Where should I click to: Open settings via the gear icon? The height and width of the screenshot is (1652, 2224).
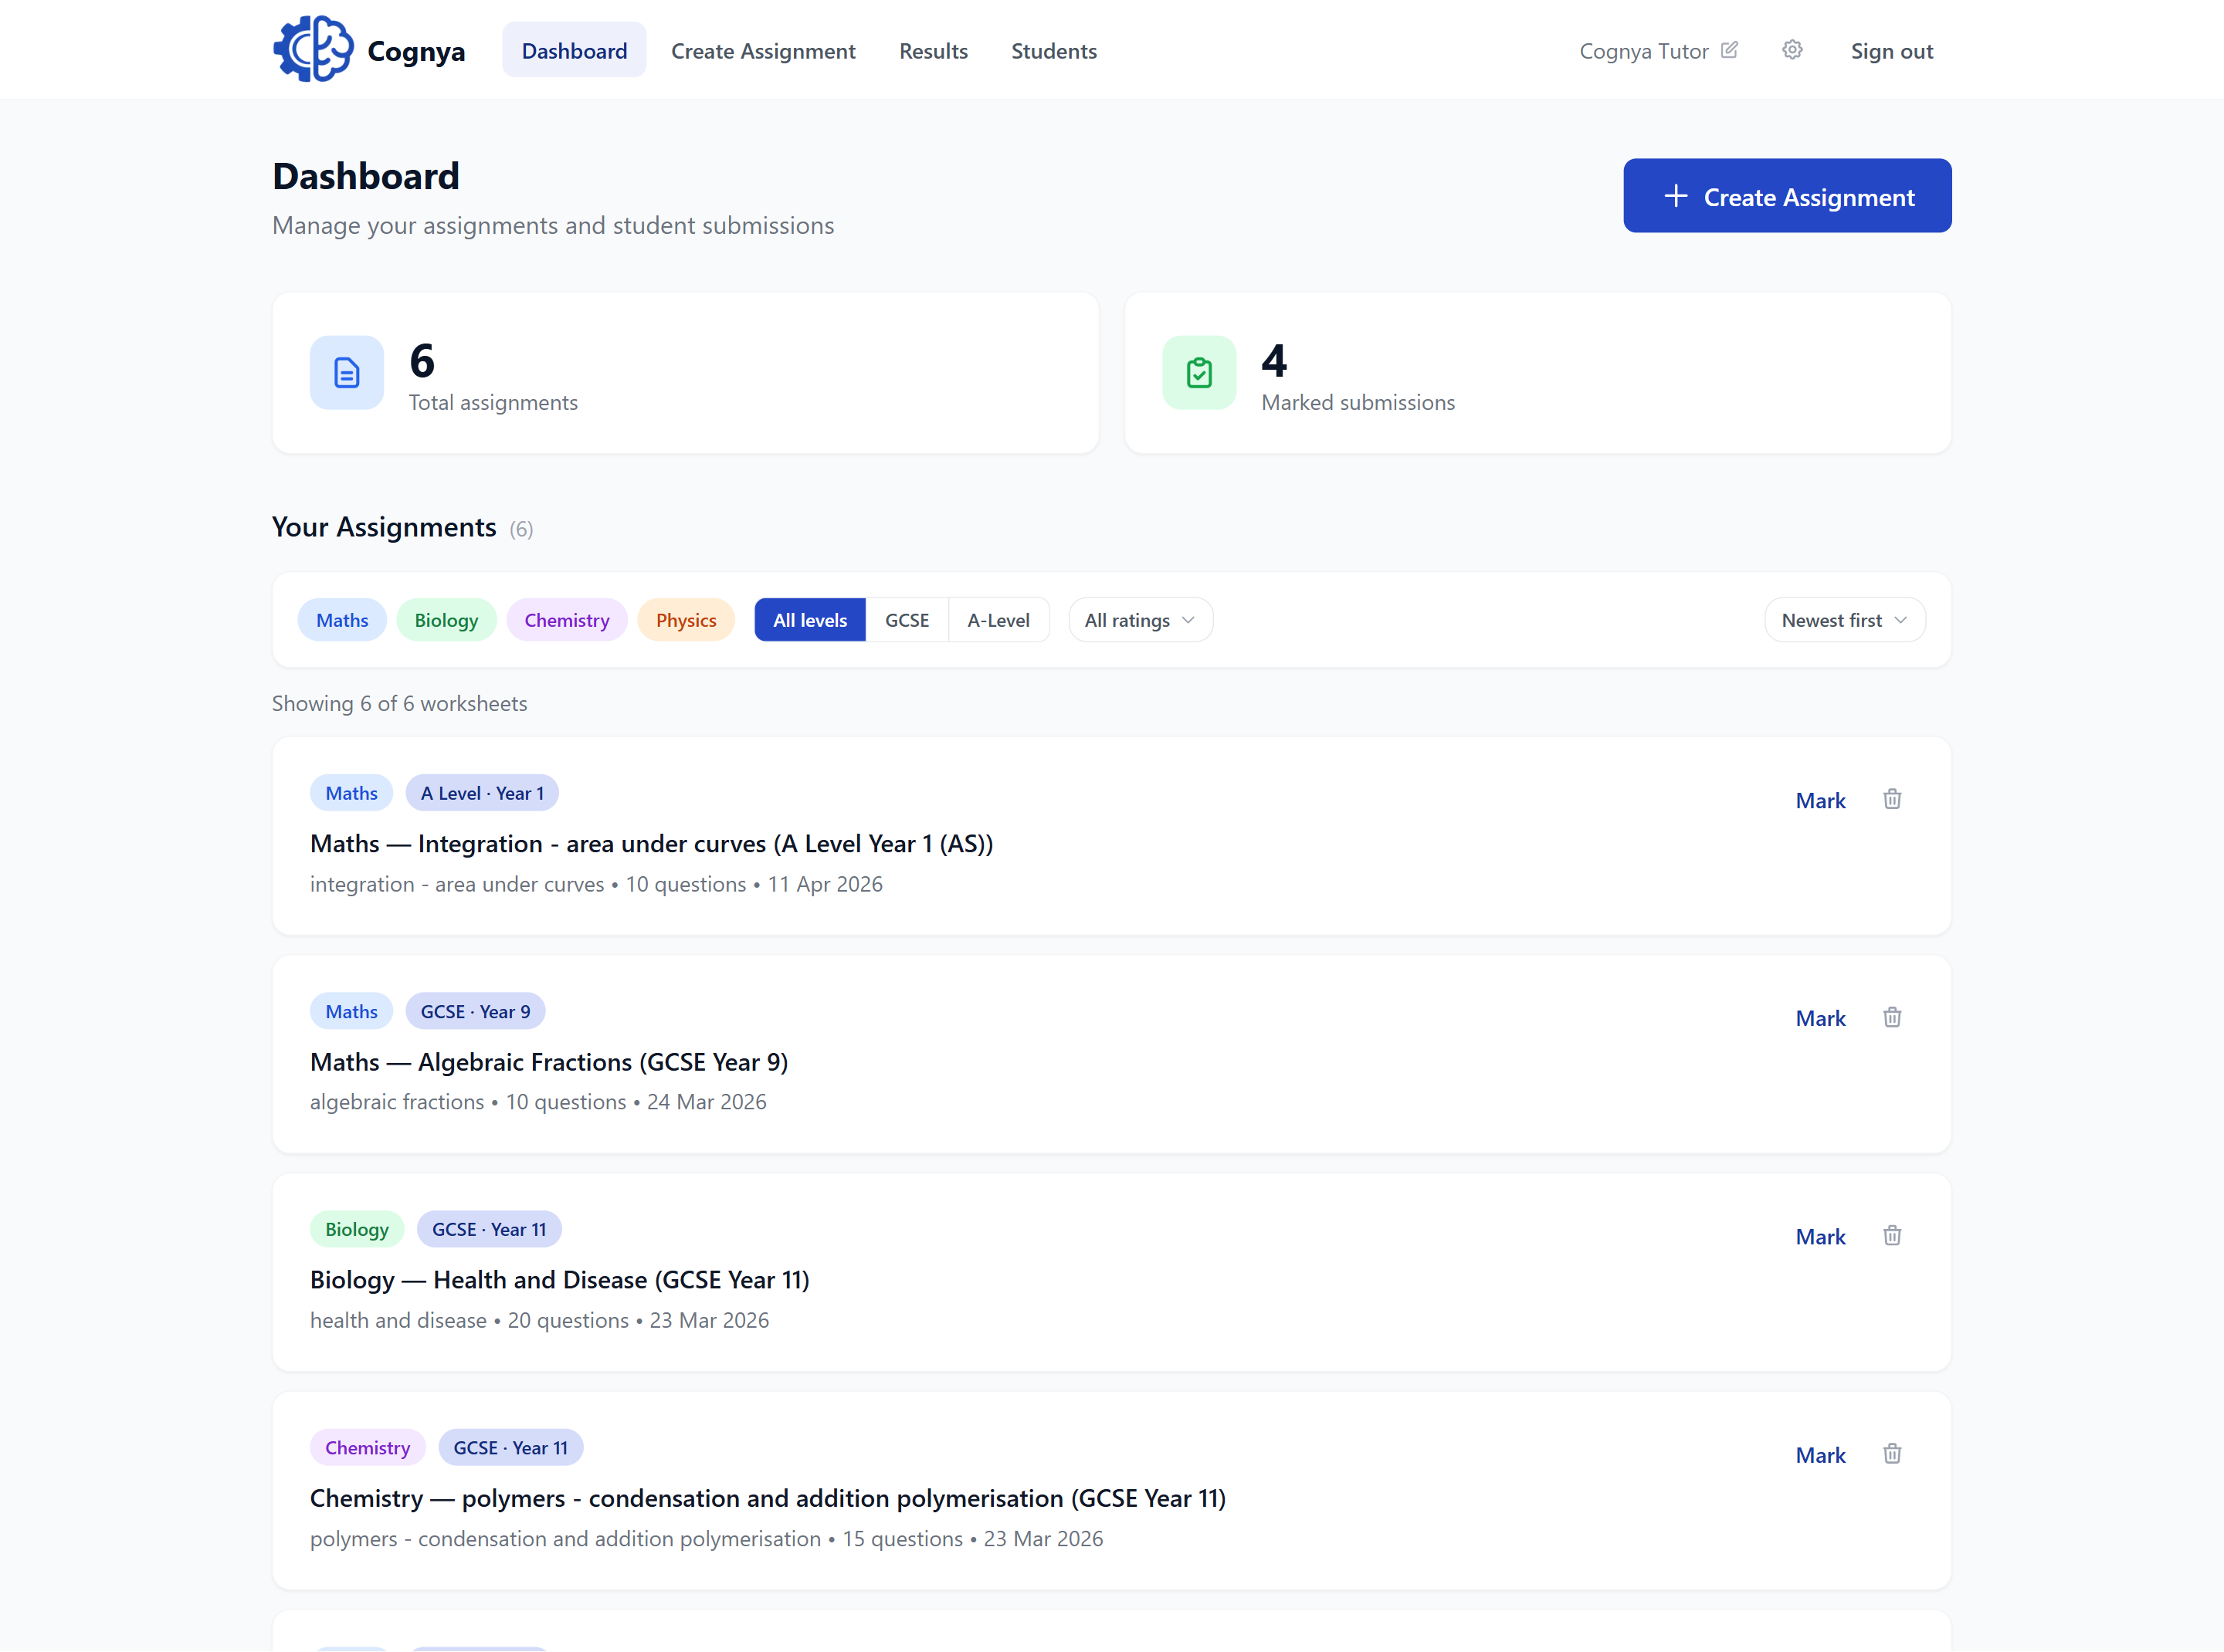click(1792, 49)
